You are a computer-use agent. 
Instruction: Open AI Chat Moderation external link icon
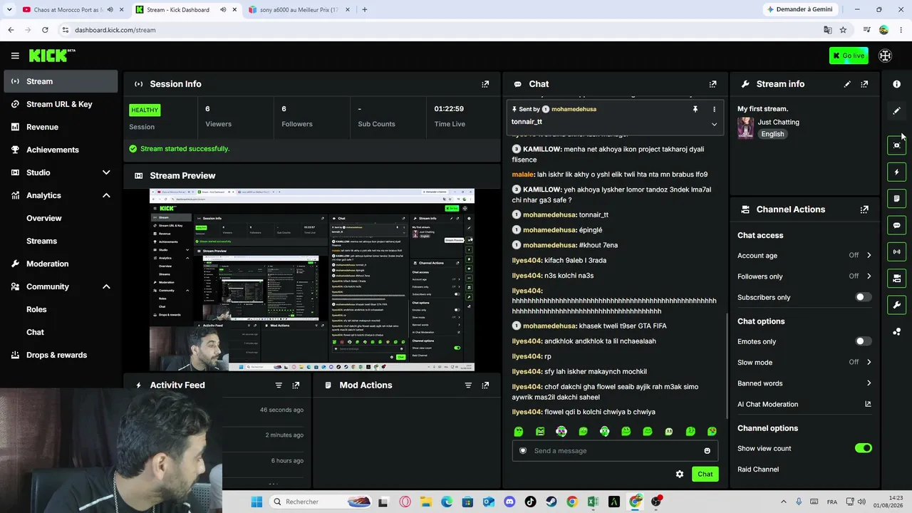(868, 404)
